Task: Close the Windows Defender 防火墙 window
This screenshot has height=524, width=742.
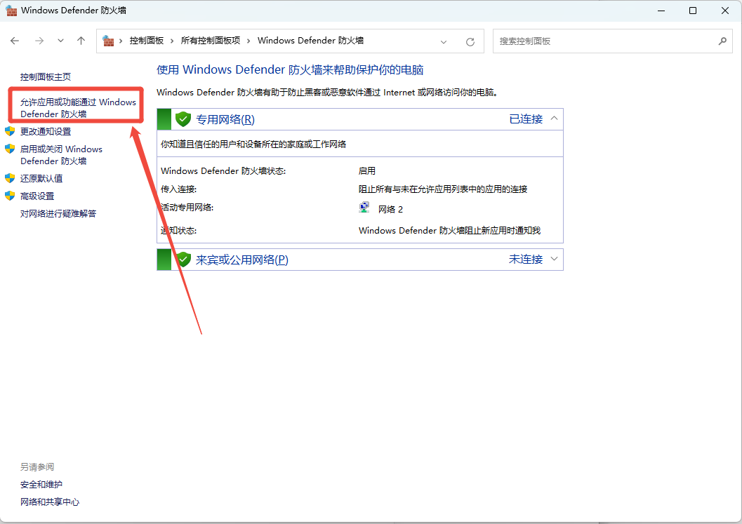Action: [725, 11]
